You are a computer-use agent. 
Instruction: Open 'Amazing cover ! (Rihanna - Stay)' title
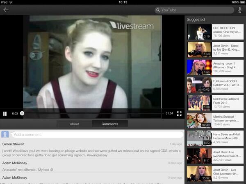[x=225, y=65]
